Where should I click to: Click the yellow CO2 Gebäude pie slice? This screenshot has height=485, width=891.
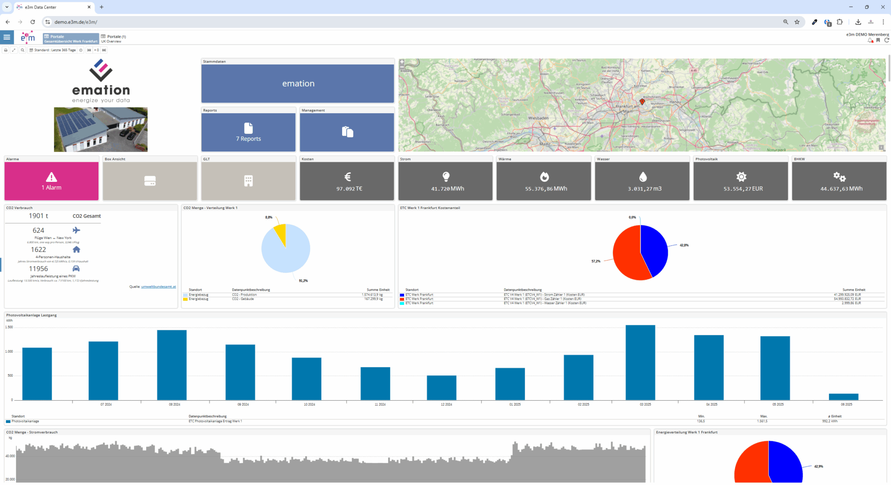tap(281, 233)
